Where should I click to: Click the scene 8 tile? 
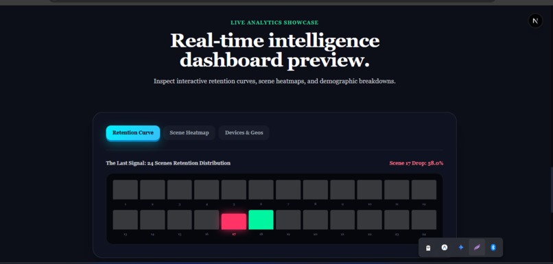(x=316, y=190)
